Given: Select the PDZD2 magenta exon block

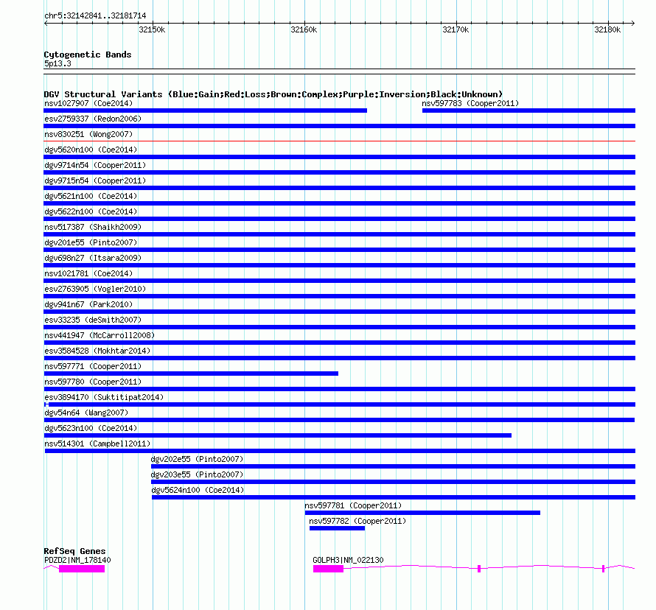Looking at the screenshot, I should point(82,569).
